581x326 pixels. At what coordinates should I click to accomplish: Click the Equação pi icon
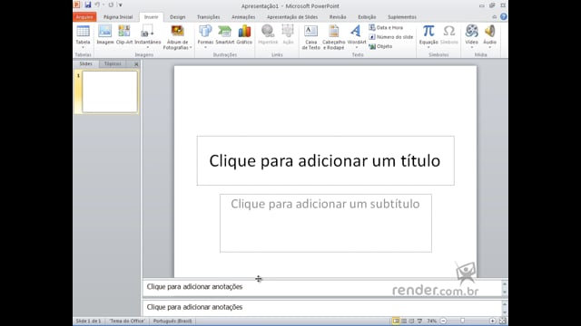coord(428,32)
